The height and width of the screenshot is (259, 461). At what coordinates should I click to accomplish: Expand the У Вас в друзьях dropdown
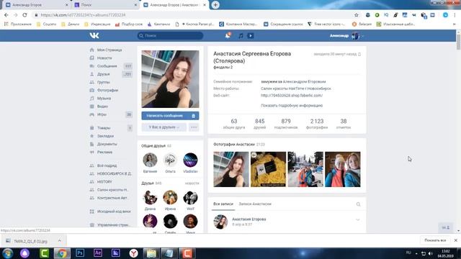coord(164,127)
